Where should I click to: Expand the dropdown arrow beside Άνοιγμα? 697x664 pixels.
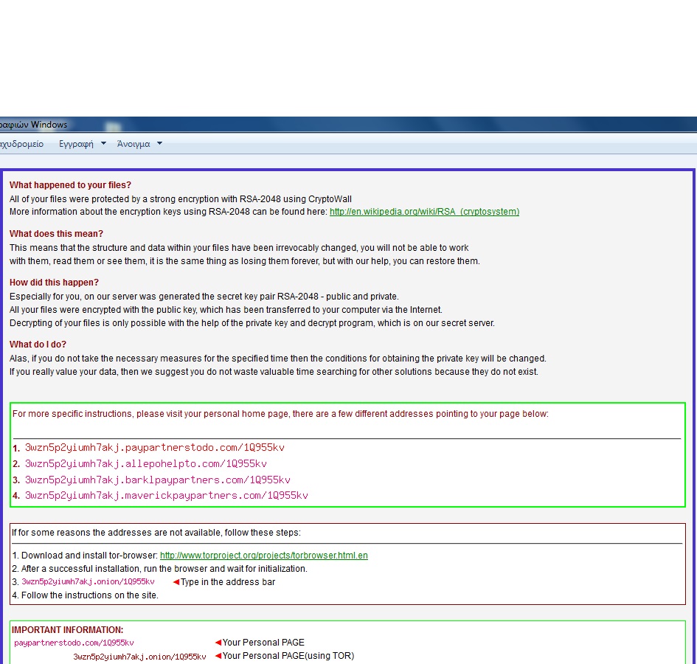point(159,143)
